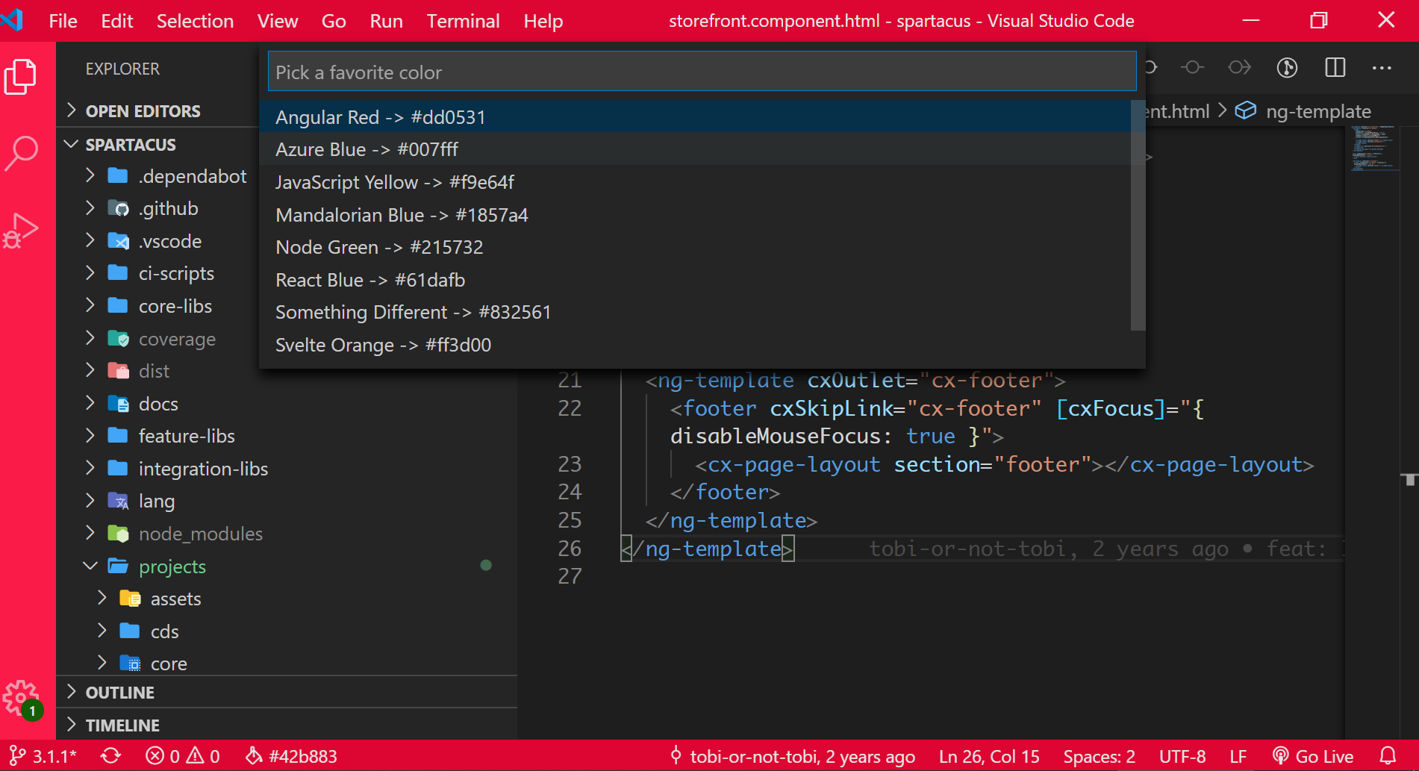Viewport: 1419px width, 771px height.
Task: Open More Actions in the editor toolbar
Action: pos(1382,67)
